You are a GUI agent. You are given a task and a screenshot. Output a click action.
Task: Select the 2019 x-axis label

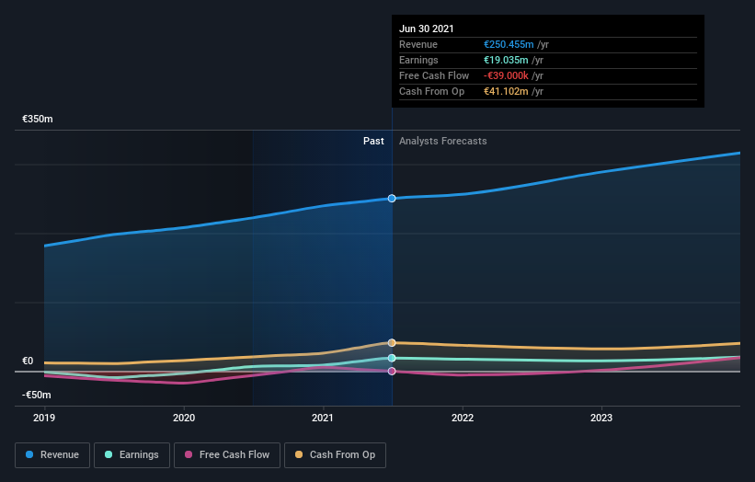[44, 418]
